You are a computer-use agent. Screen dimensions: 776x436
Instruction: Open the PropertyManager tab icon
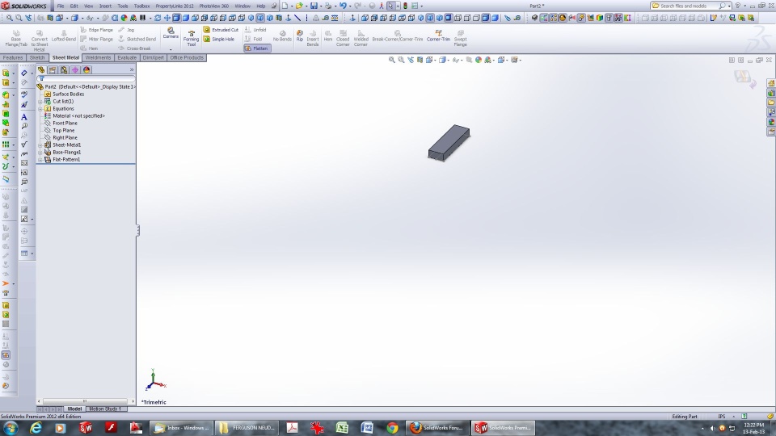coord(53,70)
